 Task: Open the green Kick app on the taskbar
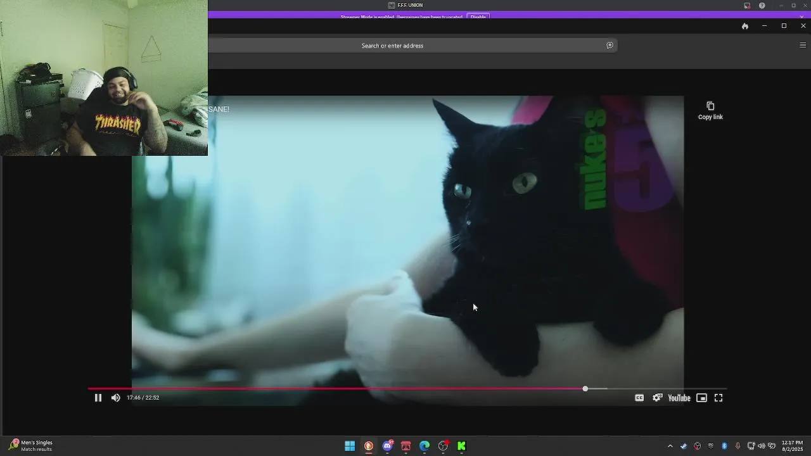tap(462, 446)
